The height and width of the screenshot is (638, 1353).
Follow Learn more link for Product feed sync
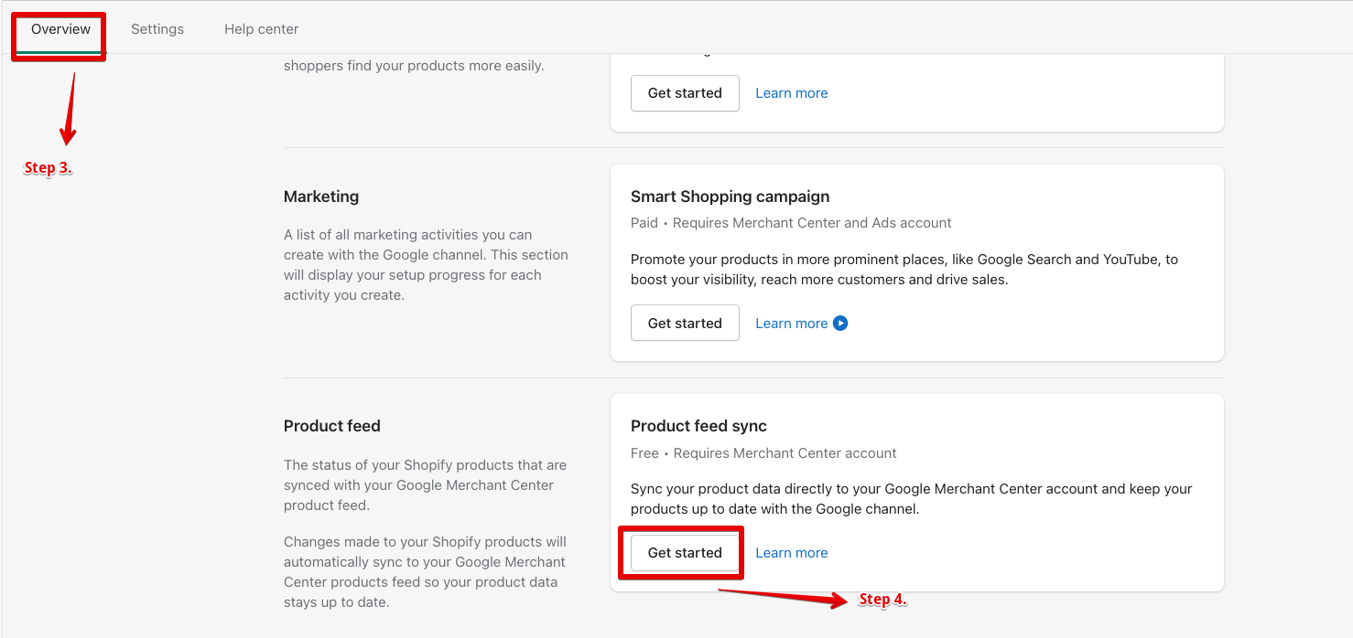[791, 553]
